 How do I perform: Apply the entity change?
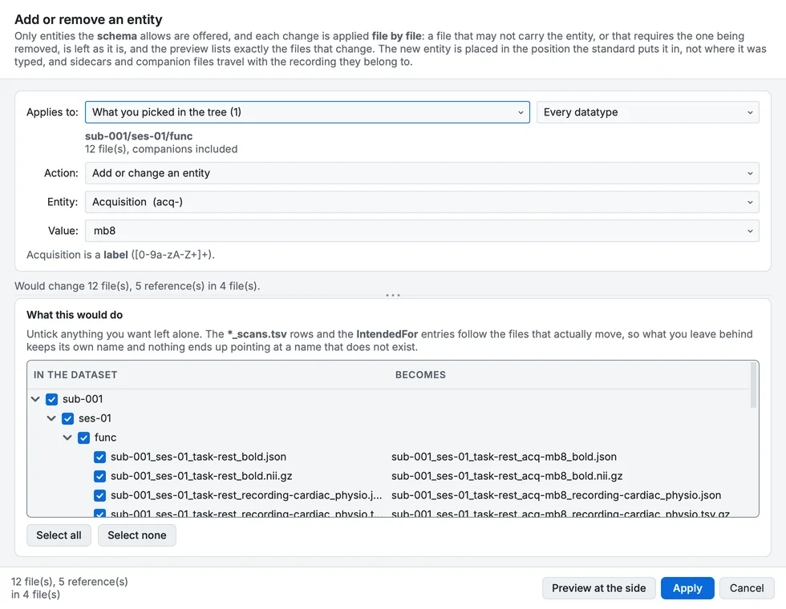click(687, 588)
